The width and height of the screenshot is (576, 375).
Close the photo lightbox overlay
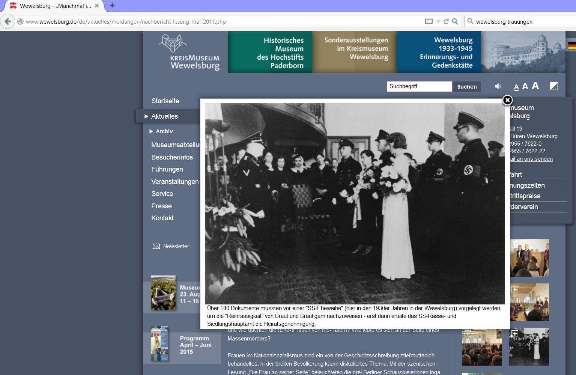(507, 100)
